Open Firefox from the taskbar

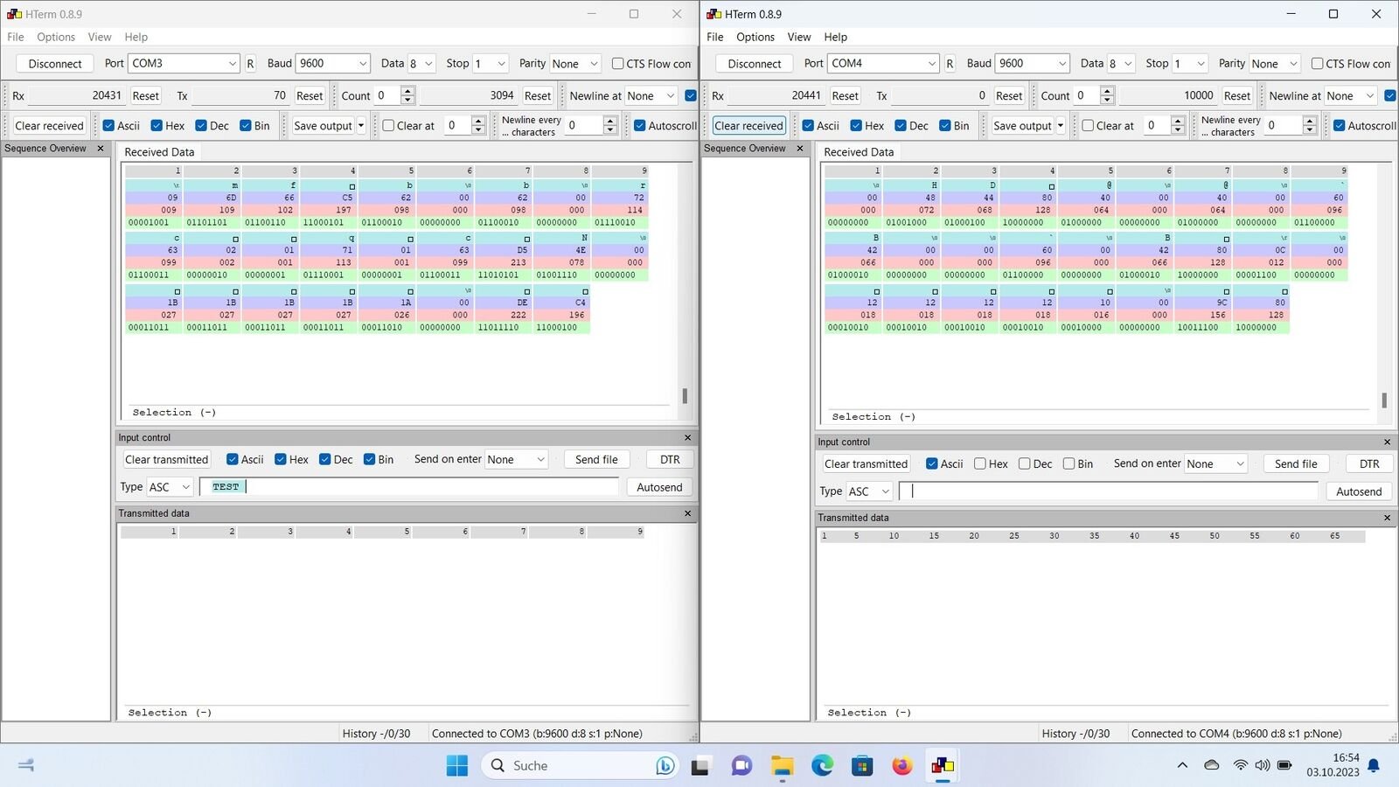coord(901,766)
